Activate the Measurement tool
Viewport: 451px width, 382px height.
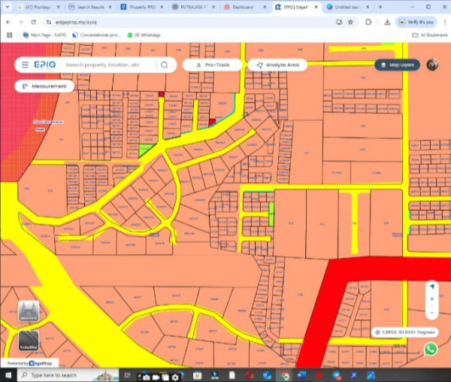click(x=44, y=86)
